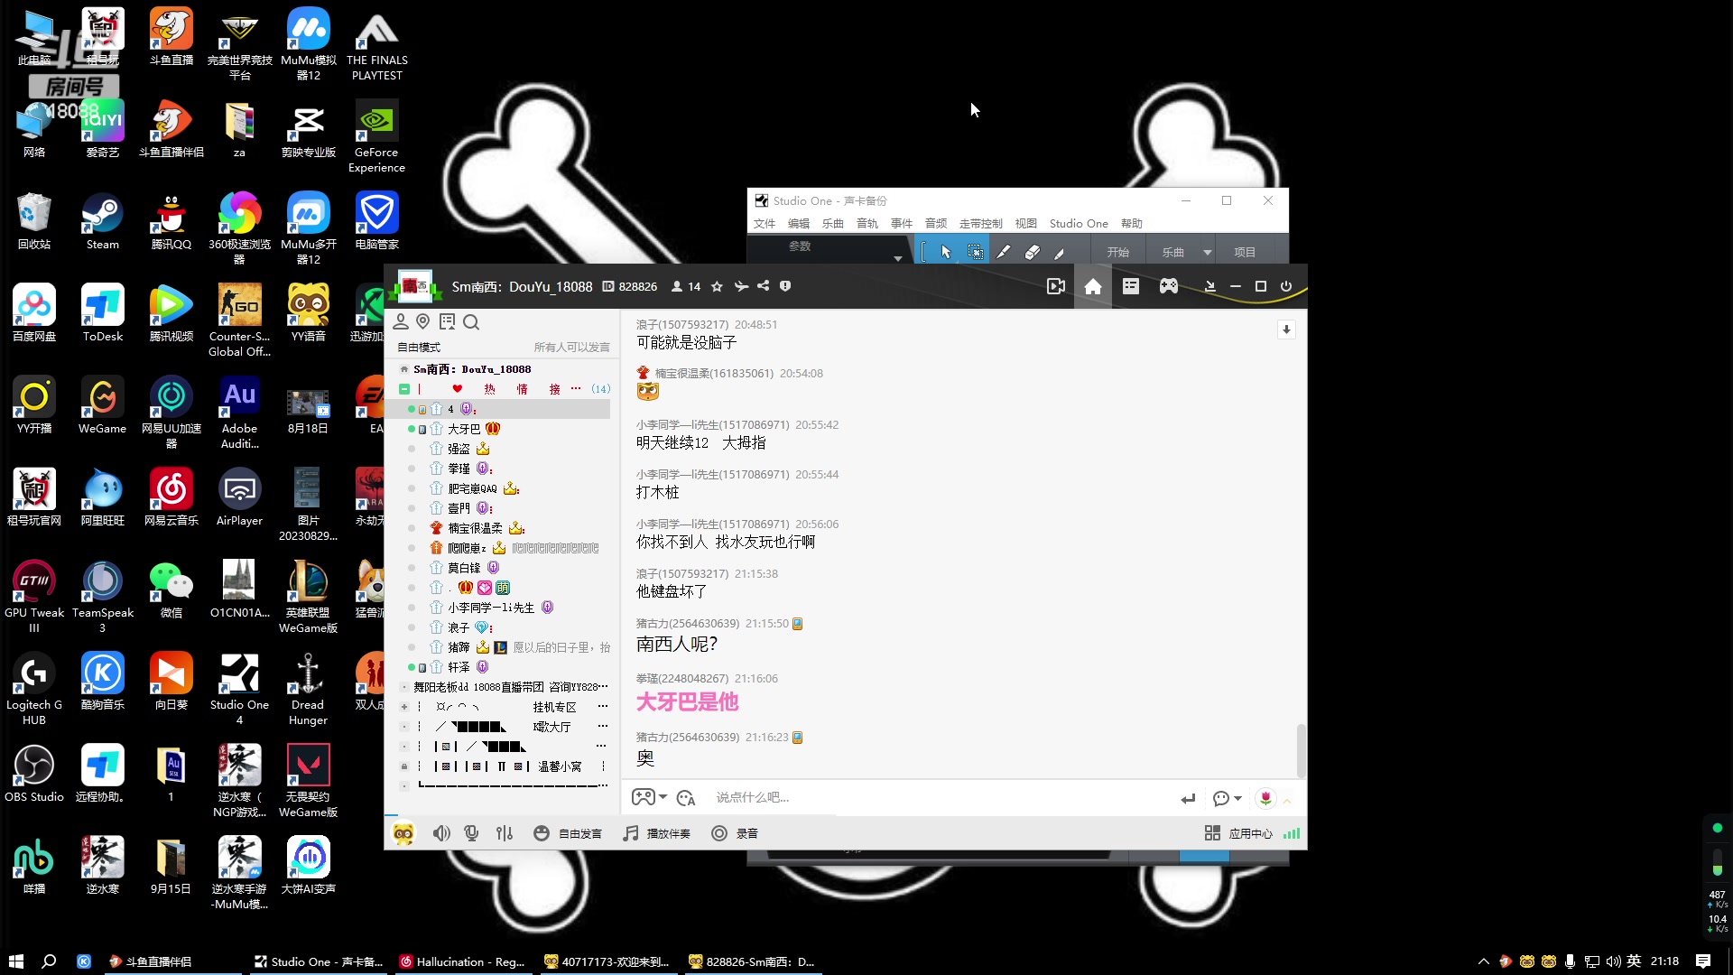Click the taskbar clock 21:18

(x=1664, y=961)
